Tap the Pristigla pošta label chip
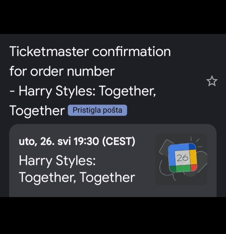226x234 pixels. pyautogui.click(x=97, y=111)
